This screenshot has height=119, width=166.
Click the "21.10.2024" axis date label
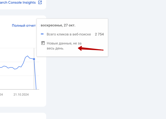21,94
